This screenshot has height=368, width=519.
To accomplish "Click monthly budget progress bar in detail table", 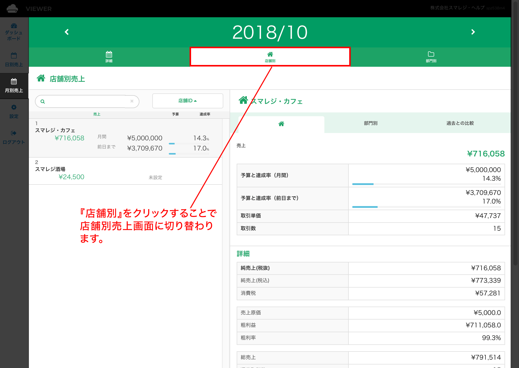I will (427, 184).
